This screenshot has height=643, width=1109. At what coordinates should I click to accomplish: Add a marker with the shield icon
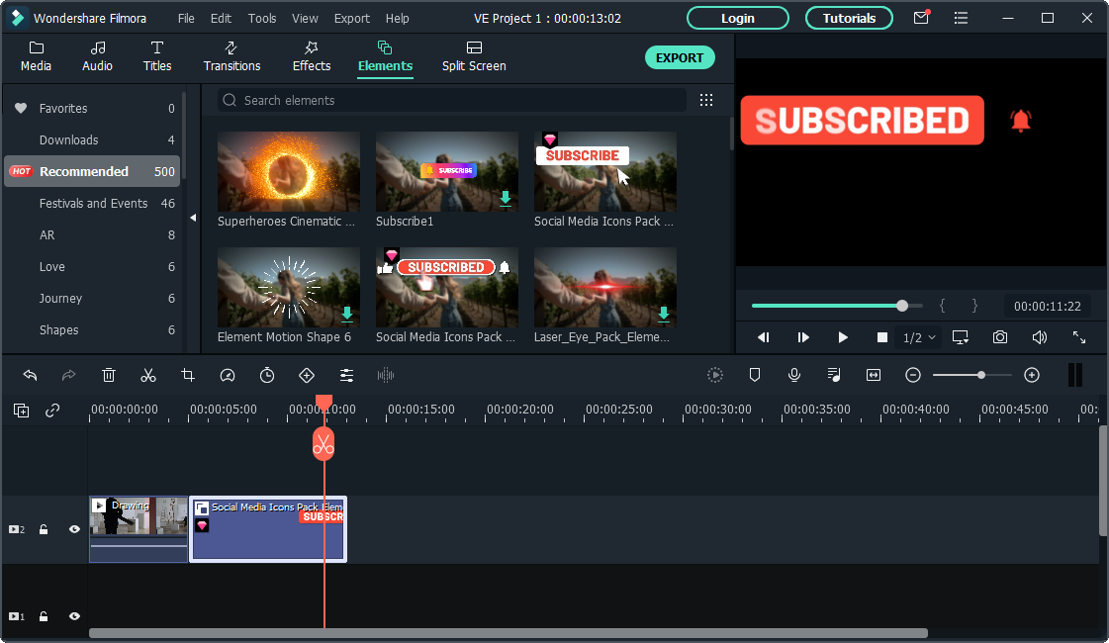pos(755,375)
